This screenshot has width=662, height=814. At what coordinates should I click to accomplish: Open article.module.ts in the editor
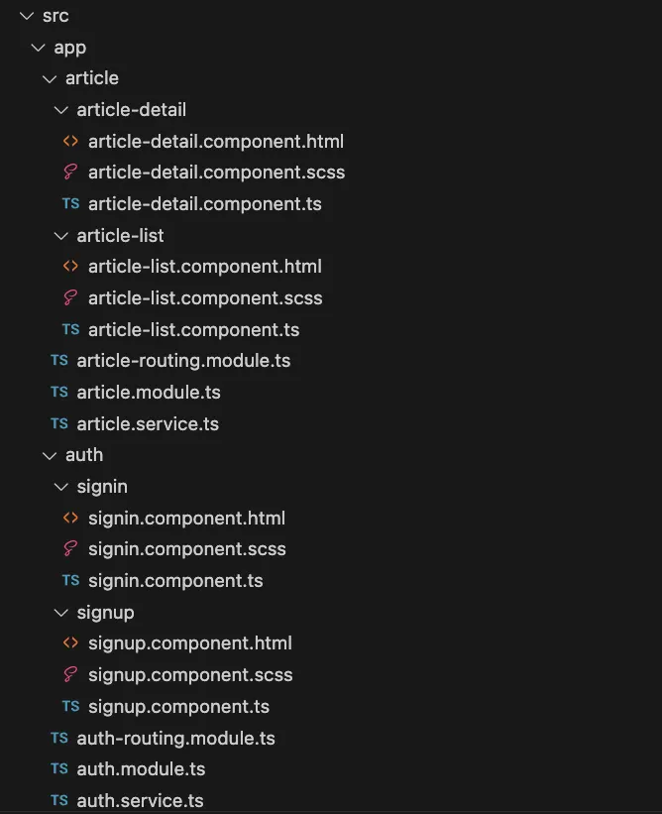(x=149, y=393)
